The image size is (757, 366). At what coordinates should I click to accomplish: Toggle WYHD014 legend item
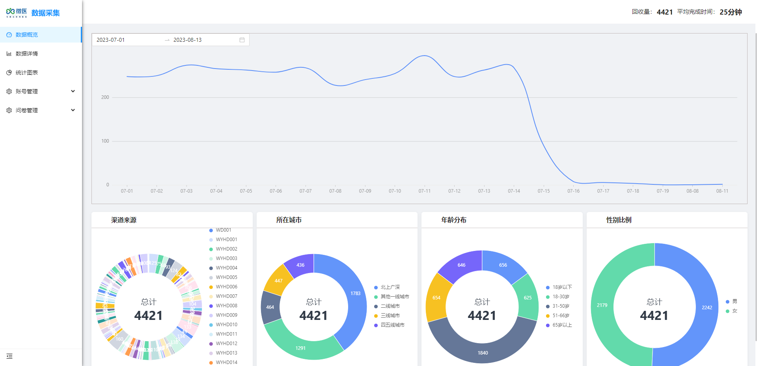click(223, 362)
